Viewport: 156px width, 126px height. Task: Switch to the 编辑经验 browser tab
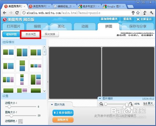coord(64,7)
